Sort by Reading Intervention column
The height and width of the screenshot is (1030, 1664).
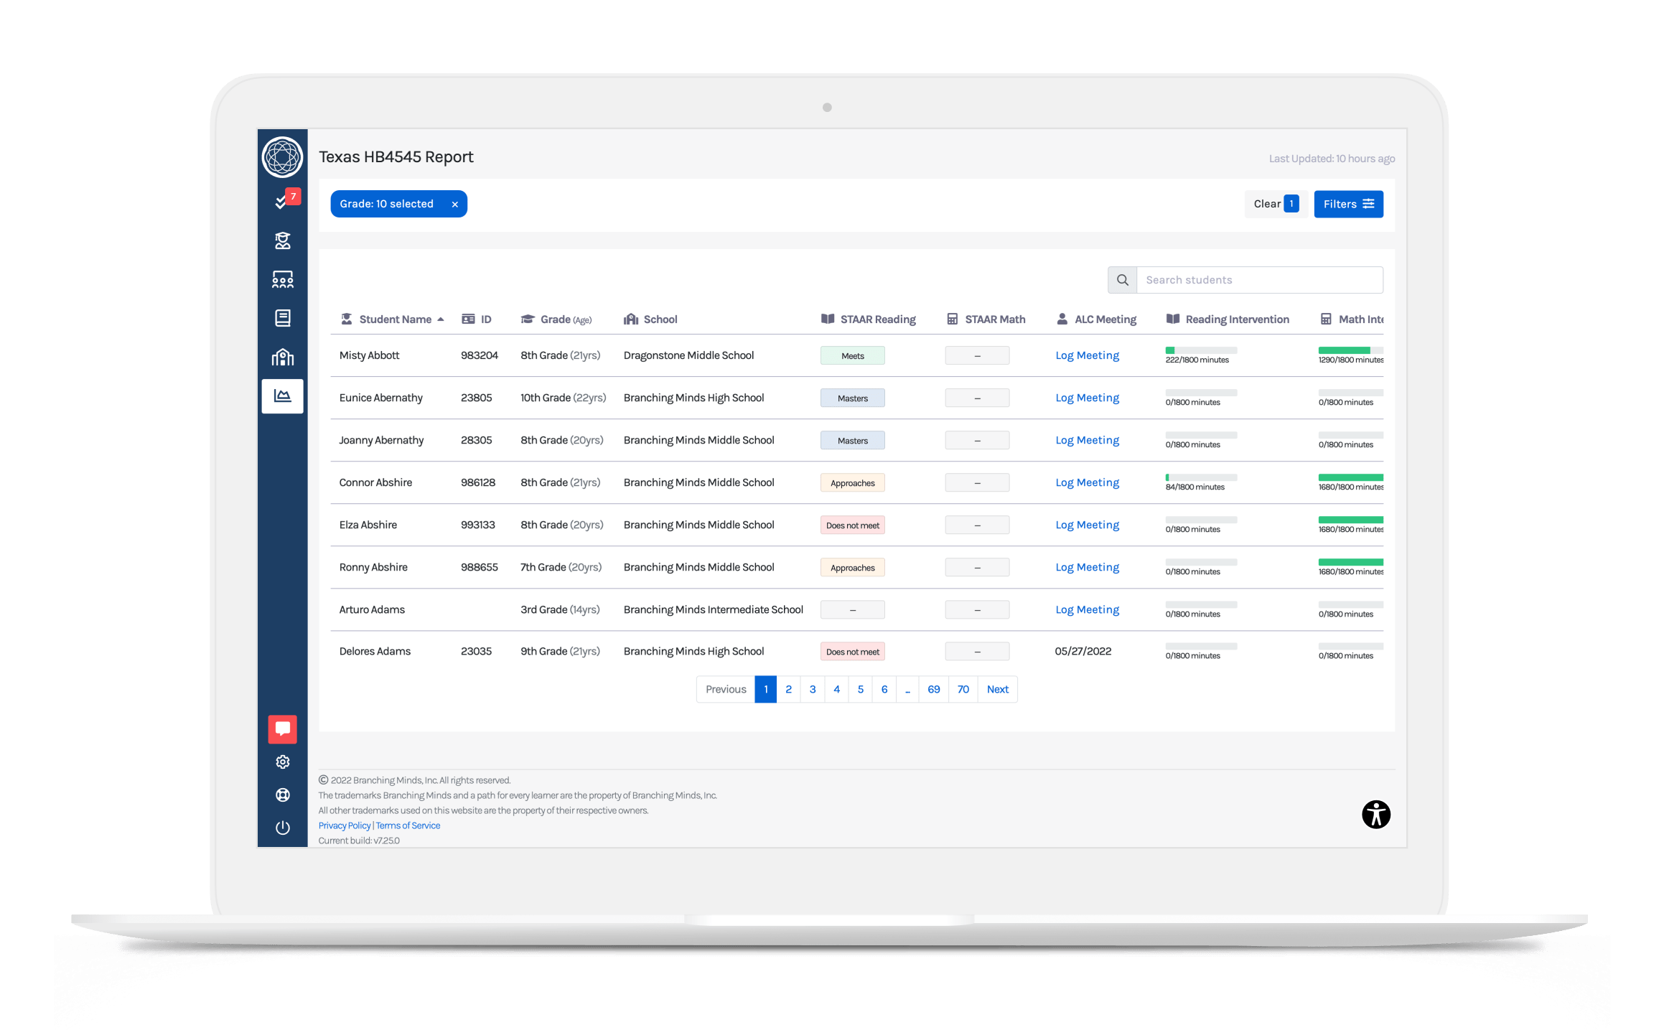point(1228,319)
